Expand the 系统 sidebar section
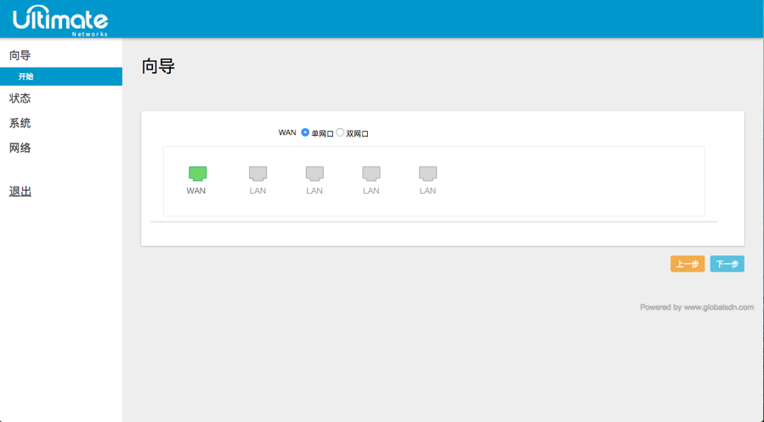This screenshot has height=422, width=764. click(20, 123)
